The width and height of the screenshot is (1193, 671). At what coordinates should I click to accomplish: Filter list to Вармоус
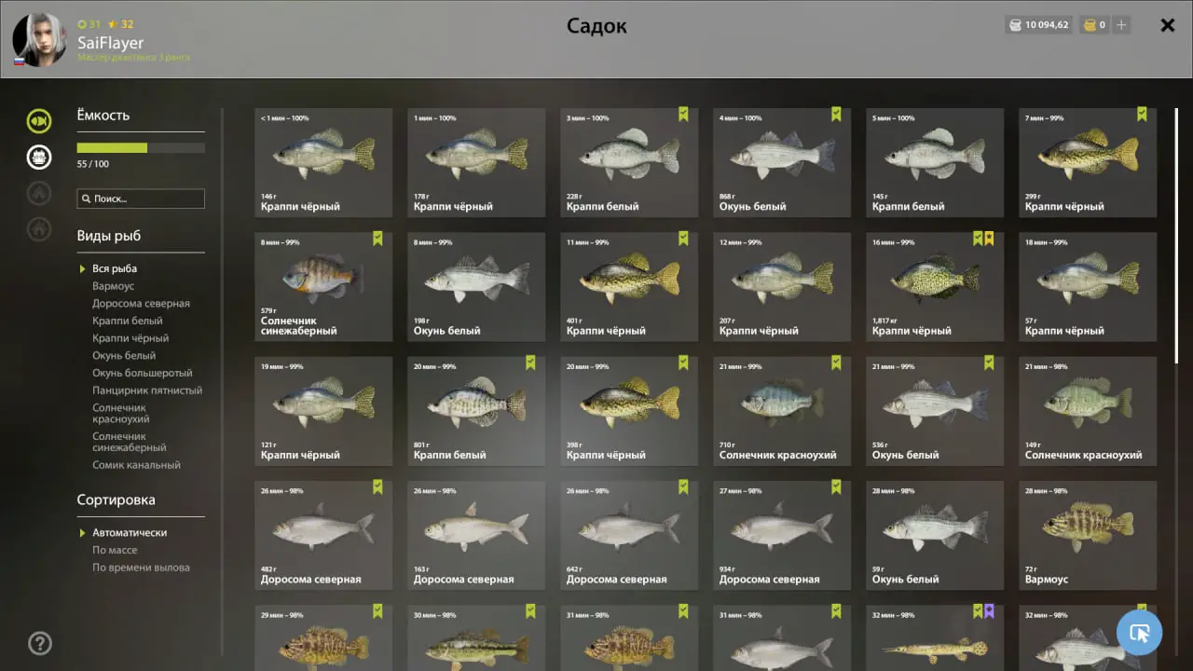113,286
